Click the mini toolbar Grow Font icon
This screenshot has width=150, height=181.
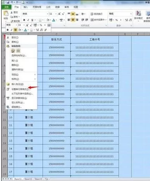(x=27, y=25)
